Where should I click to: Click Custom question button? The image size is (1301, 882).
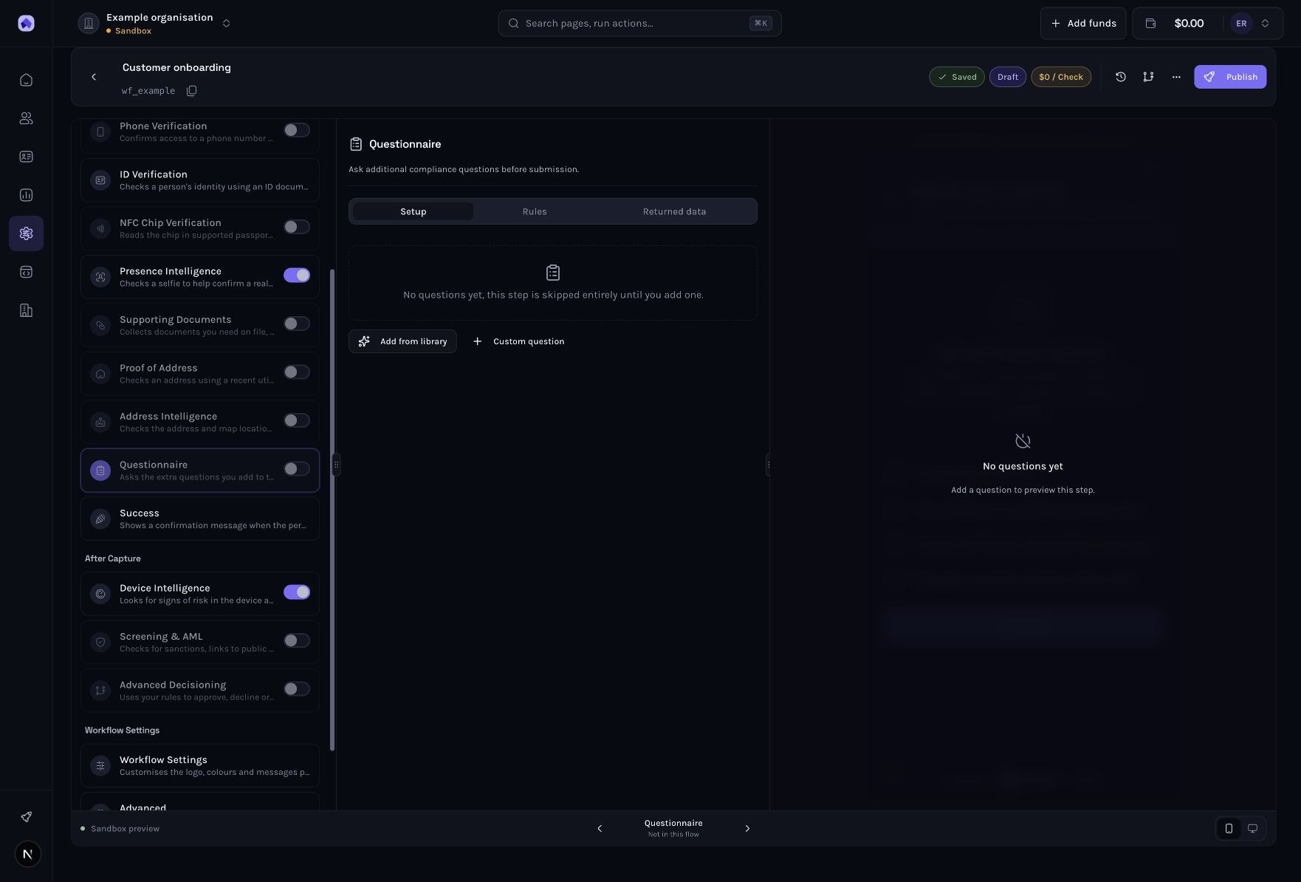point(518,341)
